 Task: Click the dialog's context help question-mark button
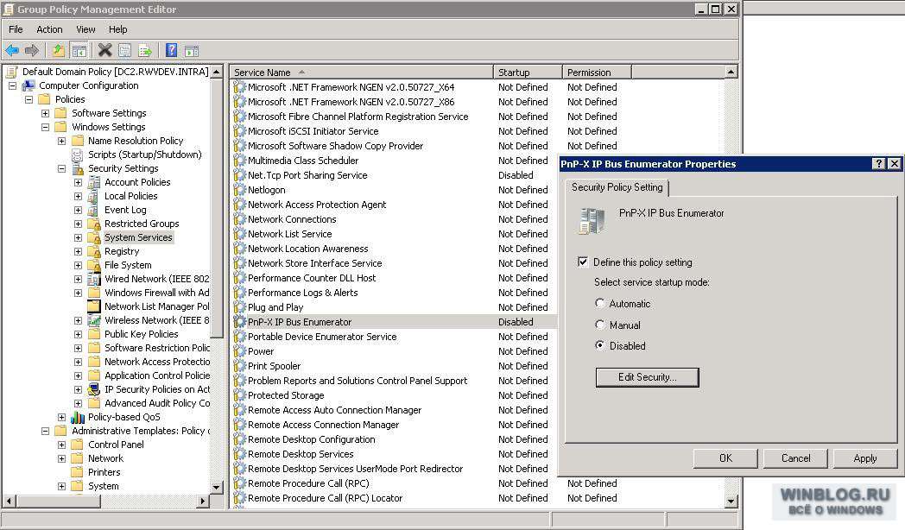(878, 164)
